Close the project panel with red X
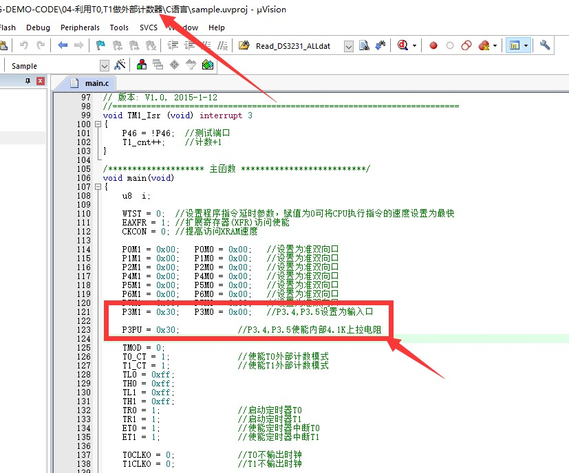Viewport: 569px width, 473px height. pyautogui.click(x=40, y=81)
